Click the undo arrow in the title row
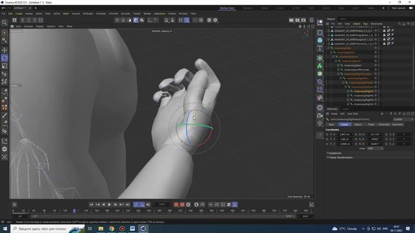Image resolution: width=415 pixels, height=233 pixels. [3, 8]
